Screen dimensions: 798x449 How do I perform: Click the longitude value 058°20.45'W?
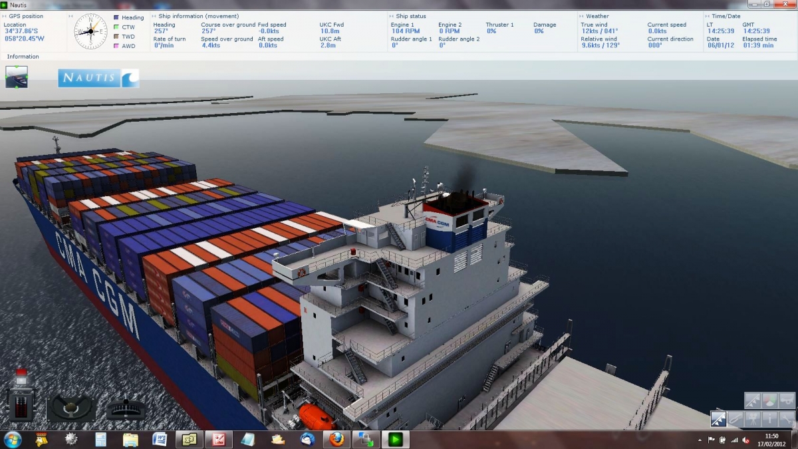tap(23, 38)
